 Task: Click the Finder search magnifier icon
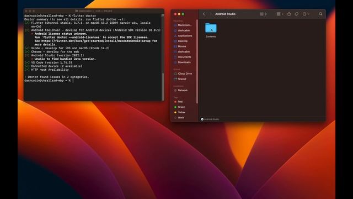pyautogui.click(x=320, y=14)
